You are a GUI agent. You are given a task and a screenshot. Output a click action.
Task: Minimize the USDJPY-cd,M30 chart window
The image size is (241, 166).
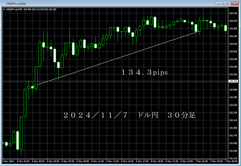coord(219,4)
